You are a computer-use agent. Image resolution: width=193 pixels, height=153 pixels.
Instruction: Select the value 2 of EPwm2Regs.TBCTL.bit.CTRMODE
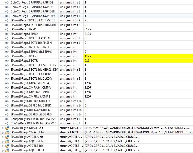86,20
